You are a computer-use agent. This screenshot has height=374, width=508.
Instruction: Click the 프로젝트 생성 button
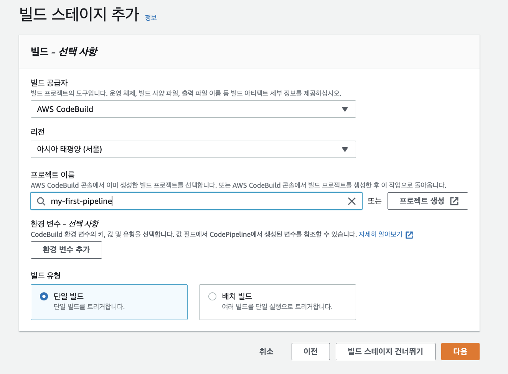coord(428,201)
